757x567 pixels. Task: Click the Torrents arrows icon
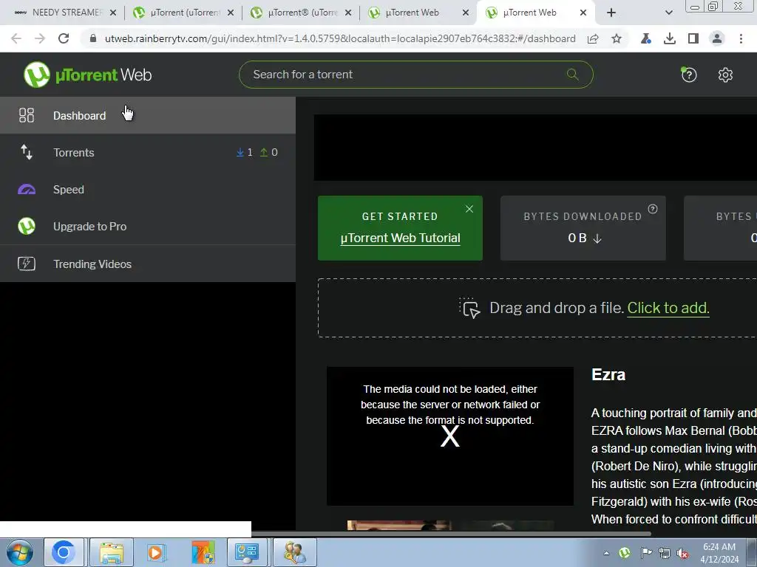coord(27,152)
